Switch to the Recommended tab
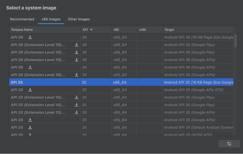 (22, 19)
